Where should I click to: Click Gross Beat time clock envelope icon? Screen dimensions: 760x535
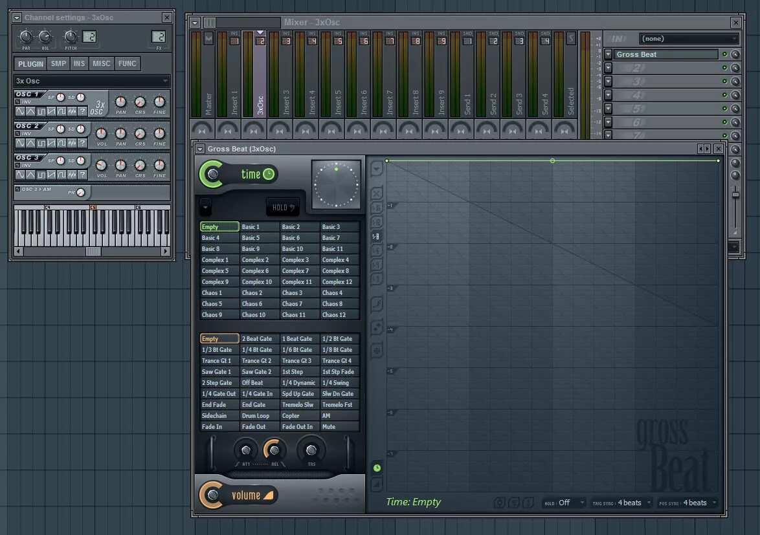click(x=377, y=468)
